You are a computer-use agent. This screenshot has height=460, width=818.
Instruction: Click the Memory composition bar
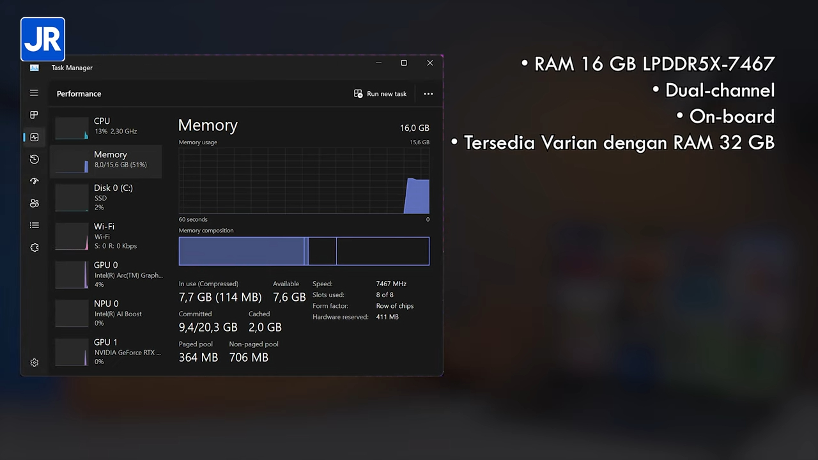304,251
